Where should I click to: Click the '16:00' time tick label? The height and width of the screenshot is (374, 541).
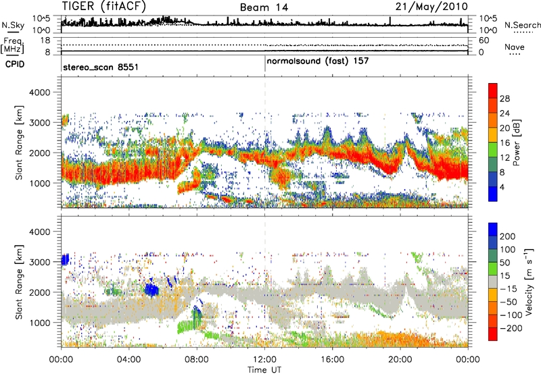tap(332, 360)
